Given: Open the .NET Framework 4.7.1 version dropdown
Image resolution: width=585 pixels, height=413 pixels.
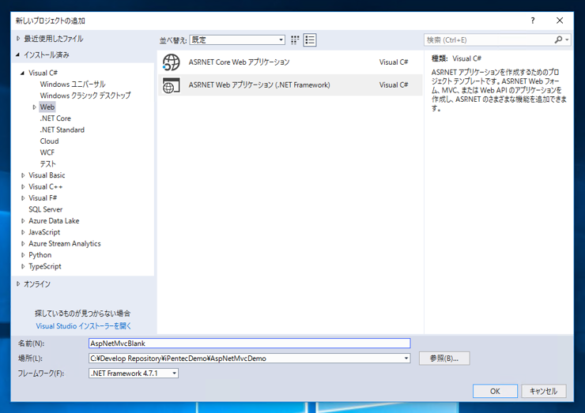Looking at the screenshot, I should (x=174, y=373).
